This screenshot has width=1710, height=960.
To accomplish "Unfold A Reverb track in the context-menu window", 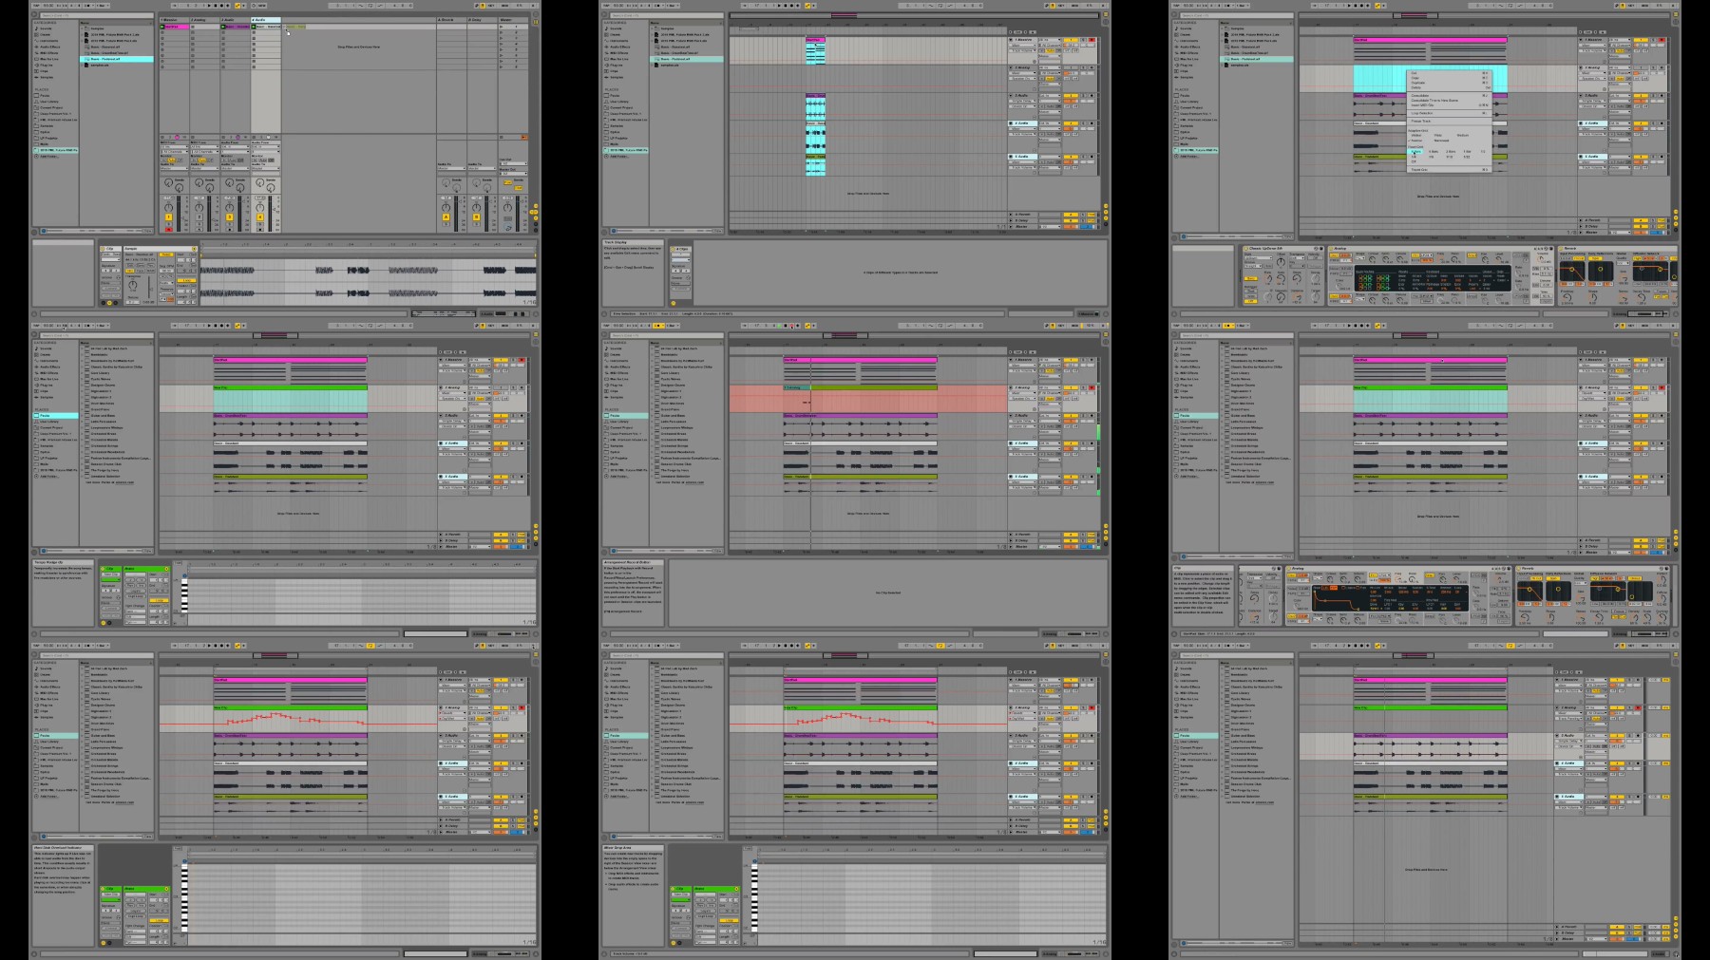I will (1581, 220).
